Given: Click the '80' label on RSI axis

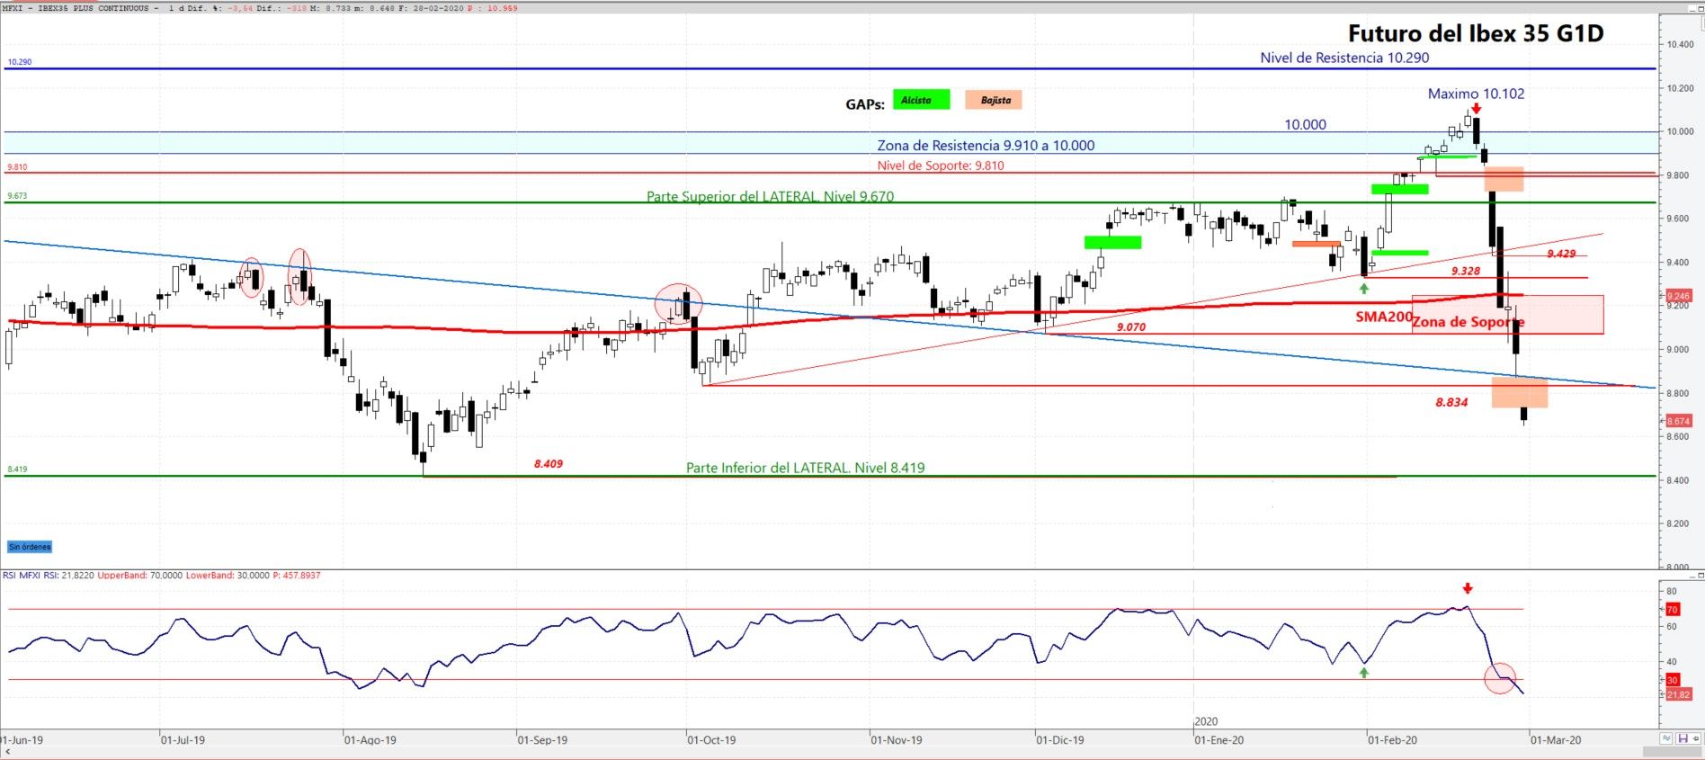Looking at the screenshot, I should pos(1672,592).
